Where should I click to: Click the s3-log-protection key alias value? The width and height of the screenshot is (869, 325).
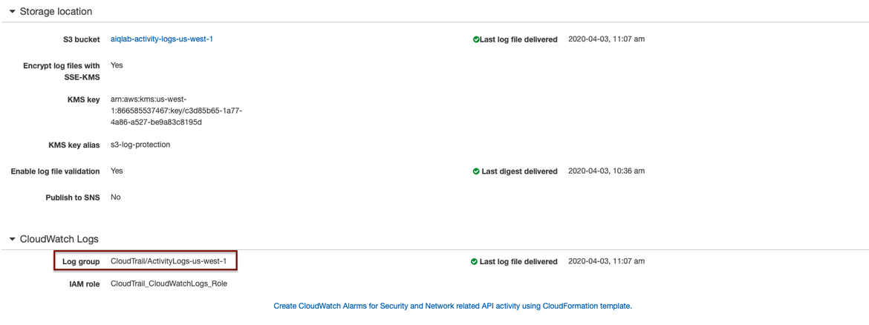point(140,145)
